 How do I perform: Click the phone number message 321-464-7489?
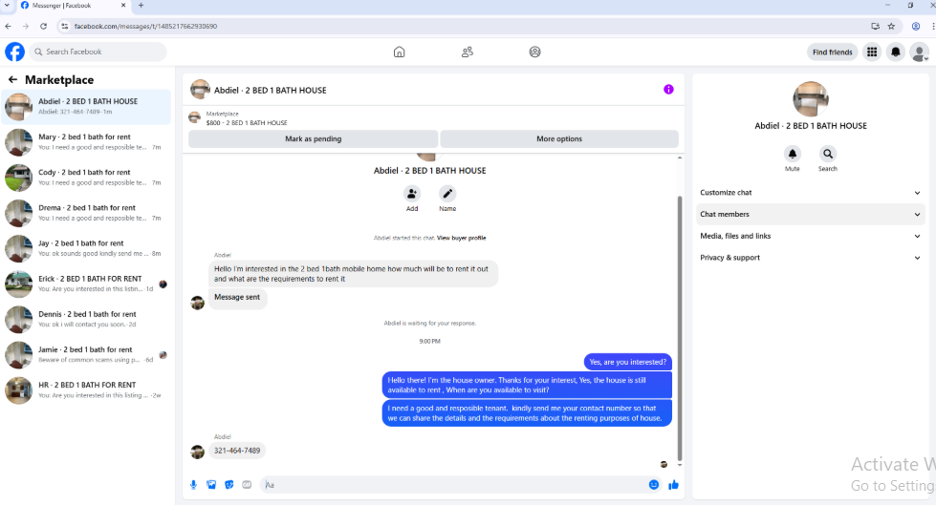point(237,451)
